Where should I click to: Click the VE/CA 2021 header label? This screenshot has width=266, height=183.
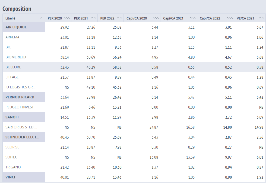coord(245,18)
